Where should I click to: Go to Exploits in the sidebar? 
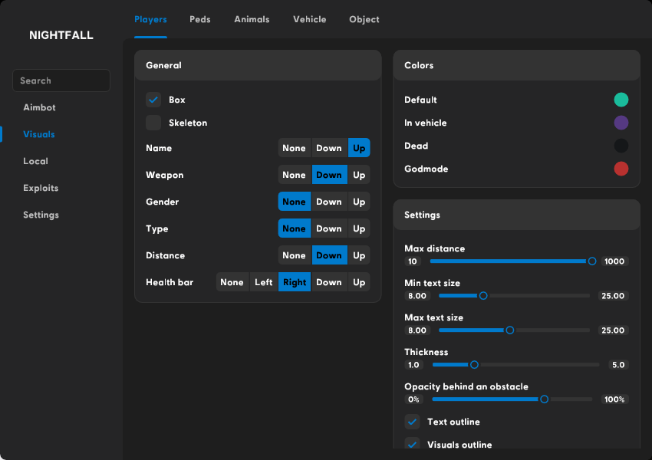click(x=41, y=188)
